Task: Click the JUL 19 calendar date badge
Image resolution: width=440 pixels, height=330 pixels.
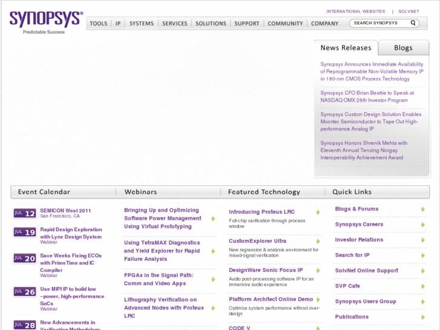Action: click(x=25, y=233)
